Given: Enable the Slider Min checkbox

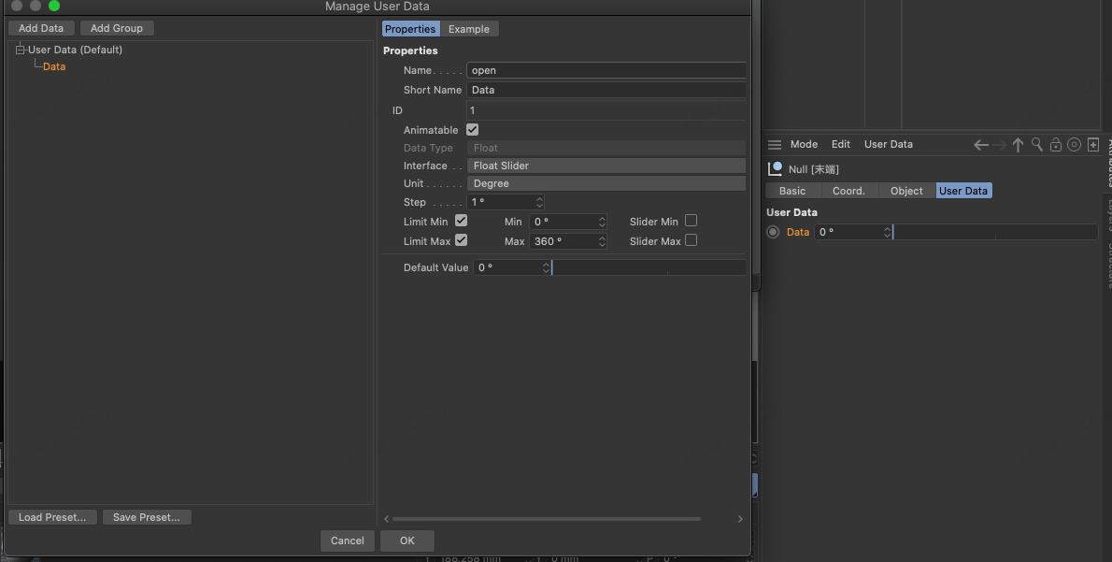Looking at the screenshot, I should [x=691, y=221].
